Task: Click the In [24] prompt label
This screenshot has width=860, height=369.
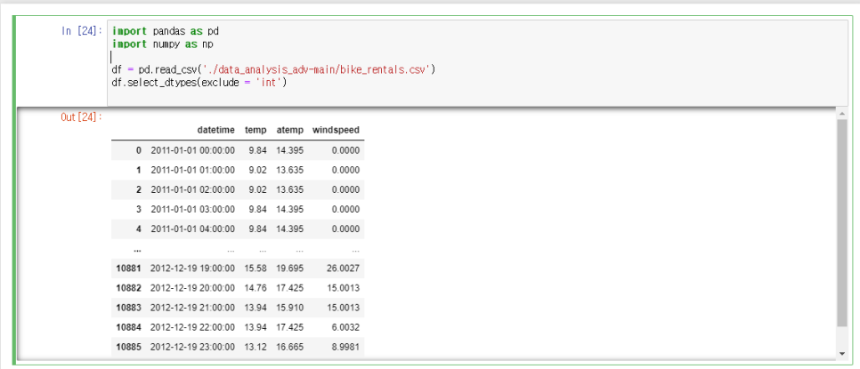Action: click(82, 30)
